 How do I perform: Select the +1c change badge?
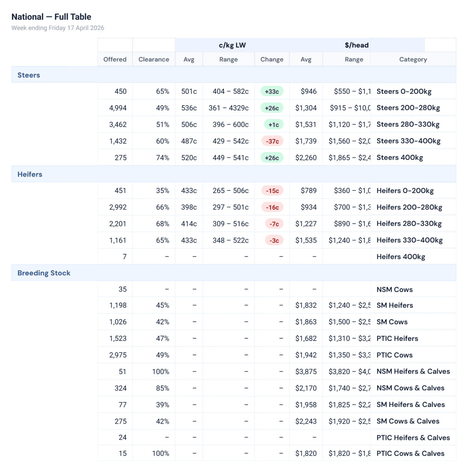272,125
